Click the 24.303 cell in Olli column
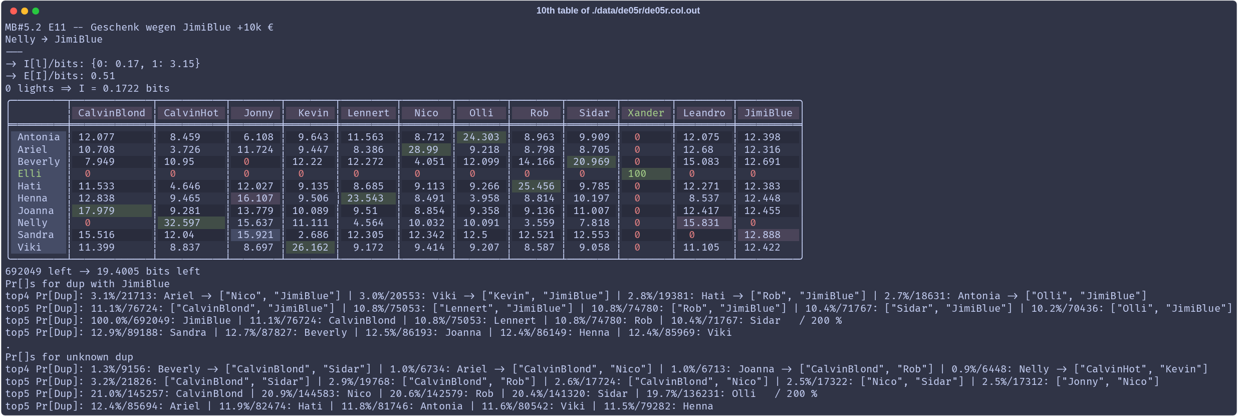 [x=481, y=137]
